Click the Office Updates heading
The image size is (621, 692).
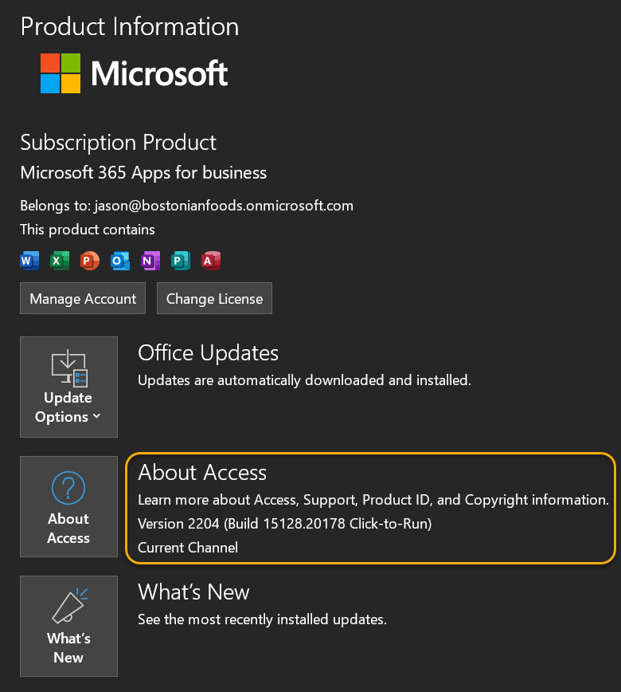pyautogui.click(x=209, y=353)
